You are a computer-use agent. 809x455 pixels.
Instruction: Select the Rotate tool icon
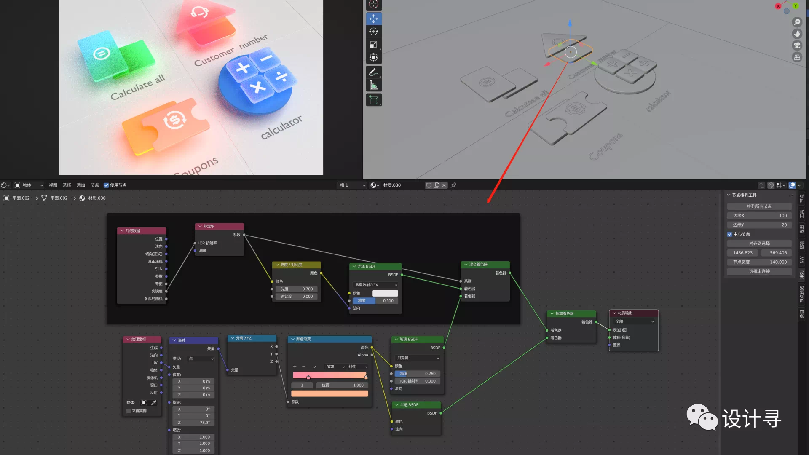373,32
